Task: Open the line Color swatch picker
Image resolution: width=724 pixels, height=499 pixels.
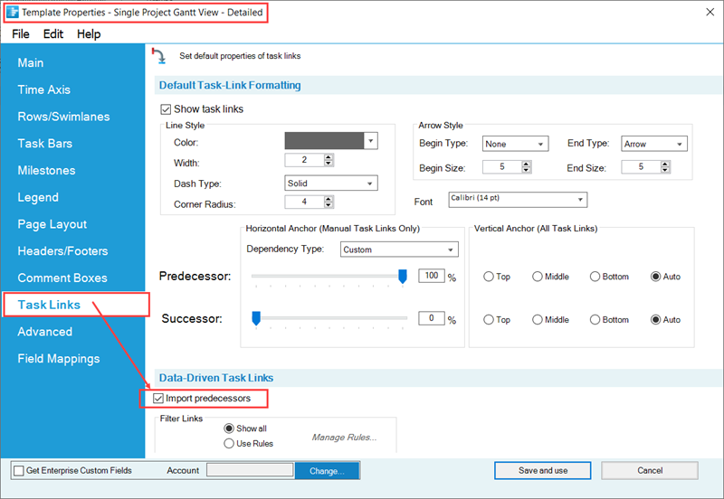Action: [x=331, y=141]
